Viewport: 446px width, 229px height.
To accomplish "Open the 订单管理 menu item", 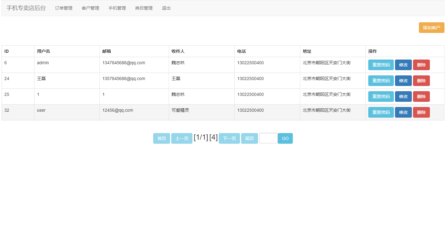I will pos(63,8).
